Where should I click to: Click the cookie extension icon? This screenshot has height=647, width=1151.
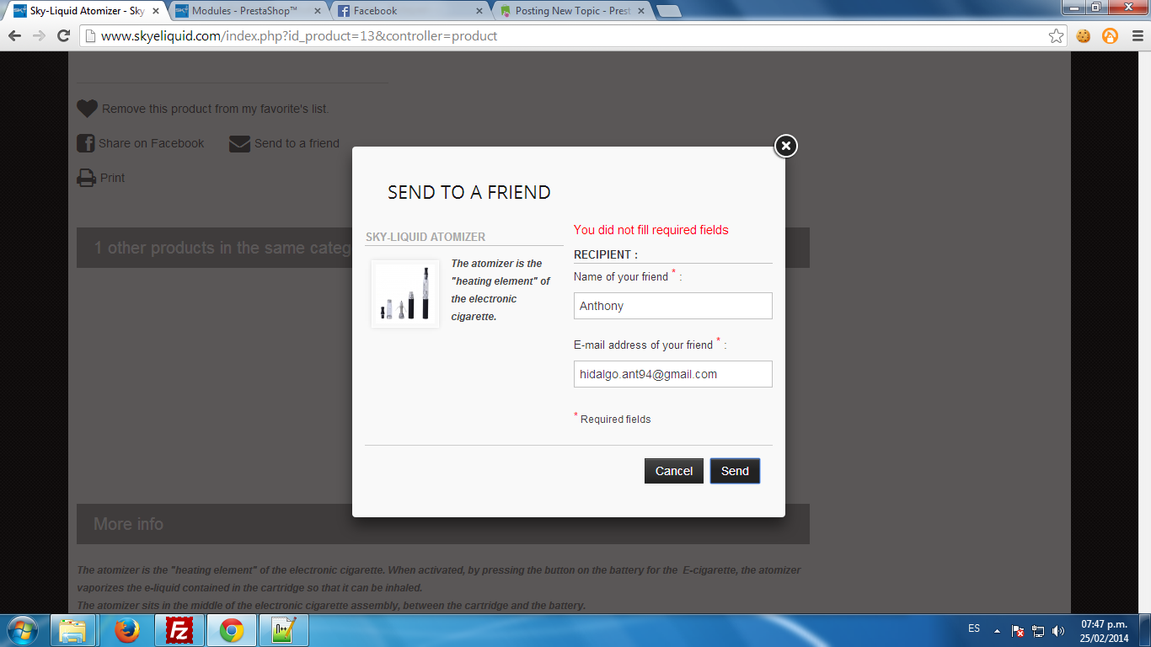tap(1084, 35)
